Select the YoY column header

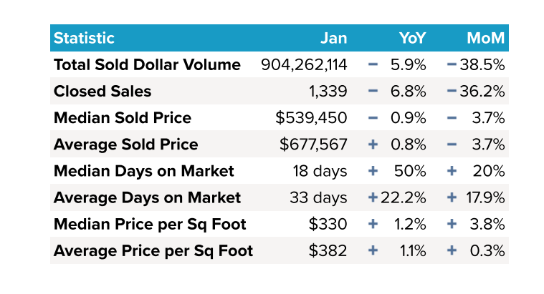(x=412, y=38)
